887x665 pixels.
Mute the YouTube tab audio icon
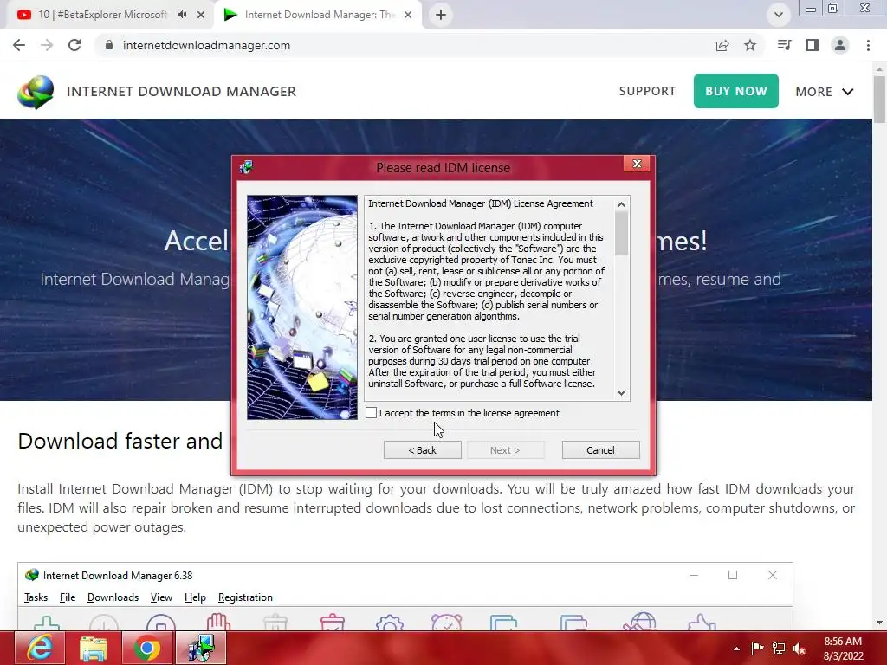182,15
